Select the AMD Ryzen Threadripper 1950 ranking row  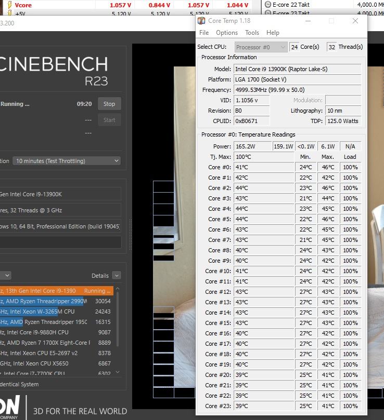[57, 322]
